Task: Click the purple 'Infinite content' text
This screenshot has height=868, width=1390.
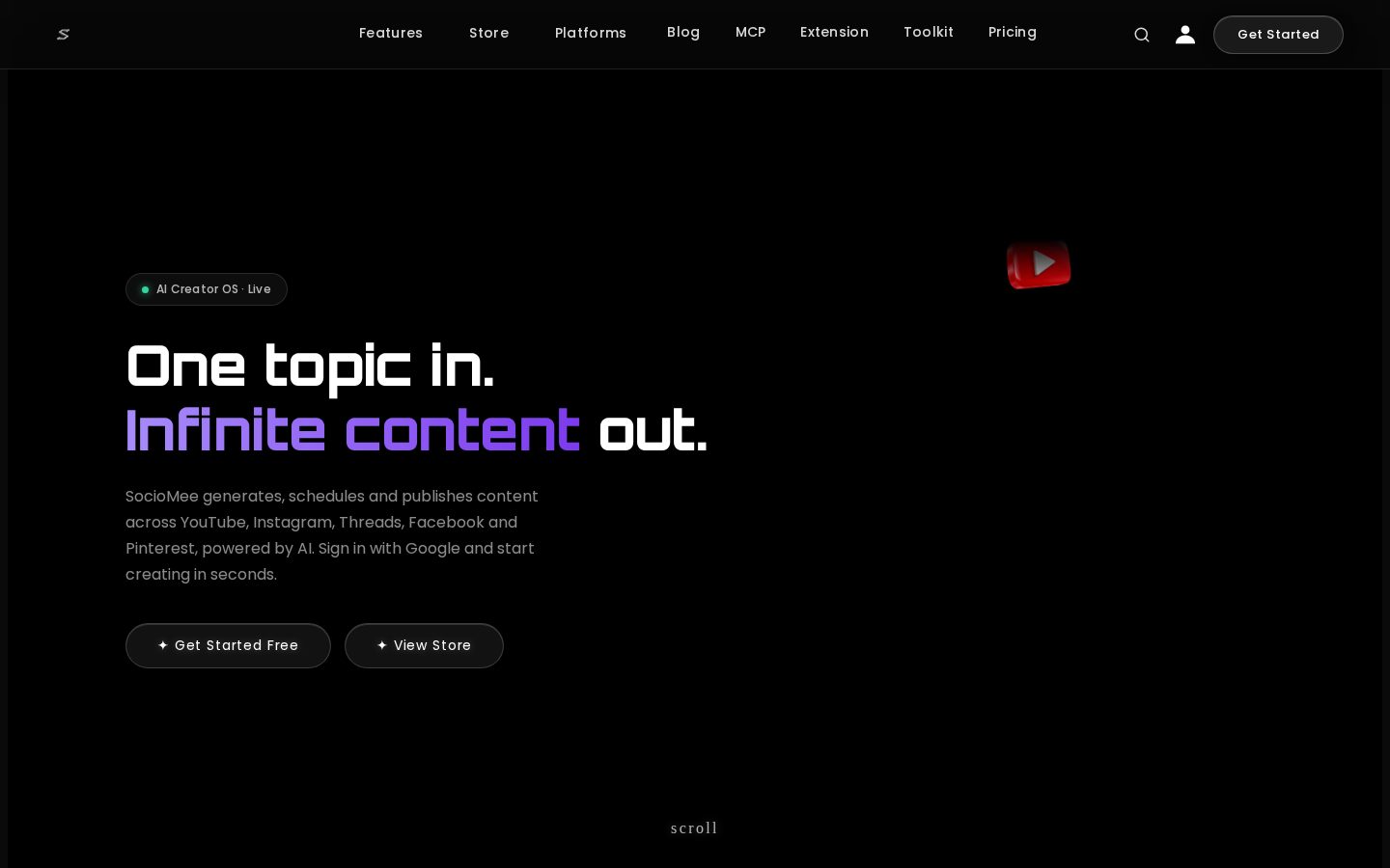Action: click(352, 430)
